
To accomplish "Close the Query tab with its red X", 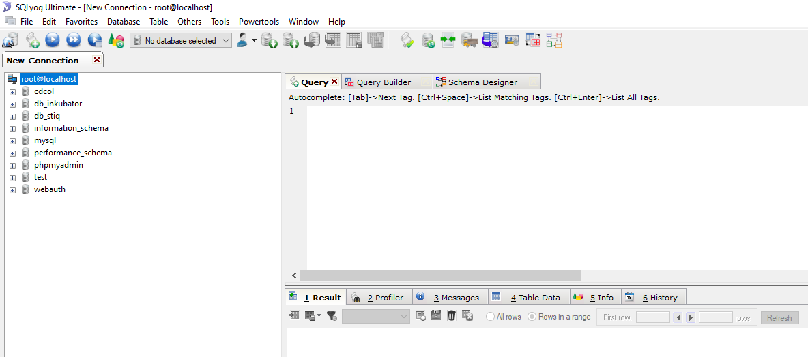I will [334, 82].
